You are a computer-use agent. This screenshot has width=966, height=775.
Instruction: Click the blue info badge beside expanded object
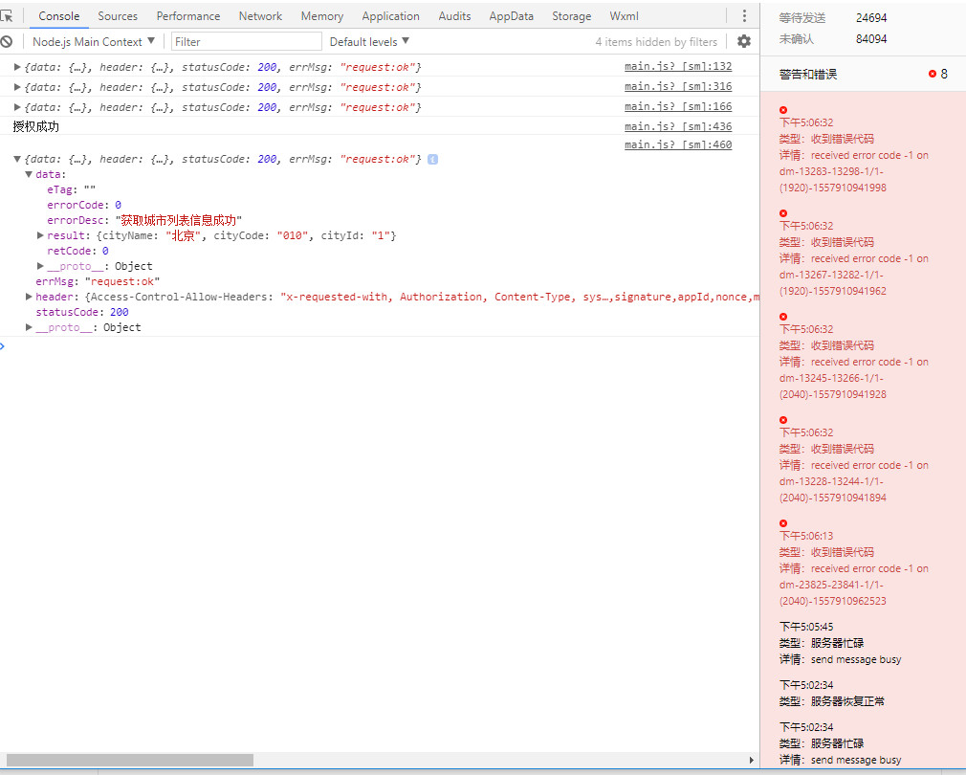pos(432,159)
